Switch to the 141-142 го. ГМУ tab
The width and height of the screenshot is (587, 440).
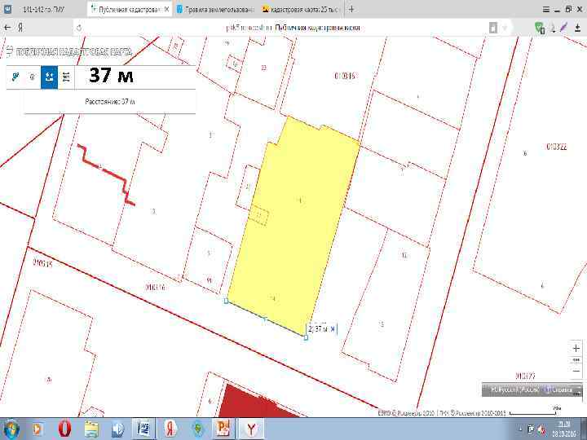click(43, 9)
